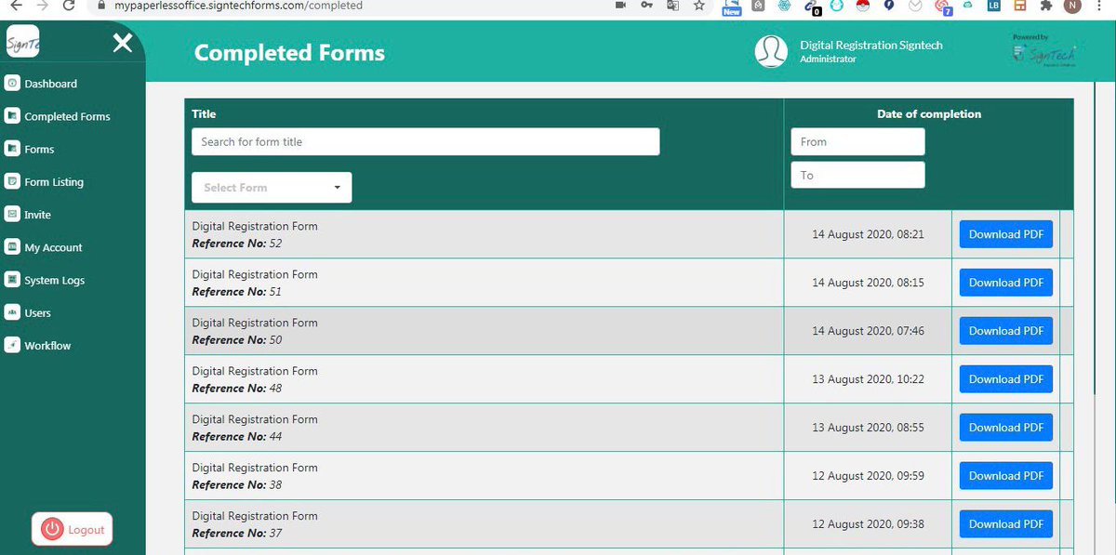This screenshot has width=1116, height=555.
Task: Open Completed Forms menu item
Action: pyautogui.click(x=67, y=116)
